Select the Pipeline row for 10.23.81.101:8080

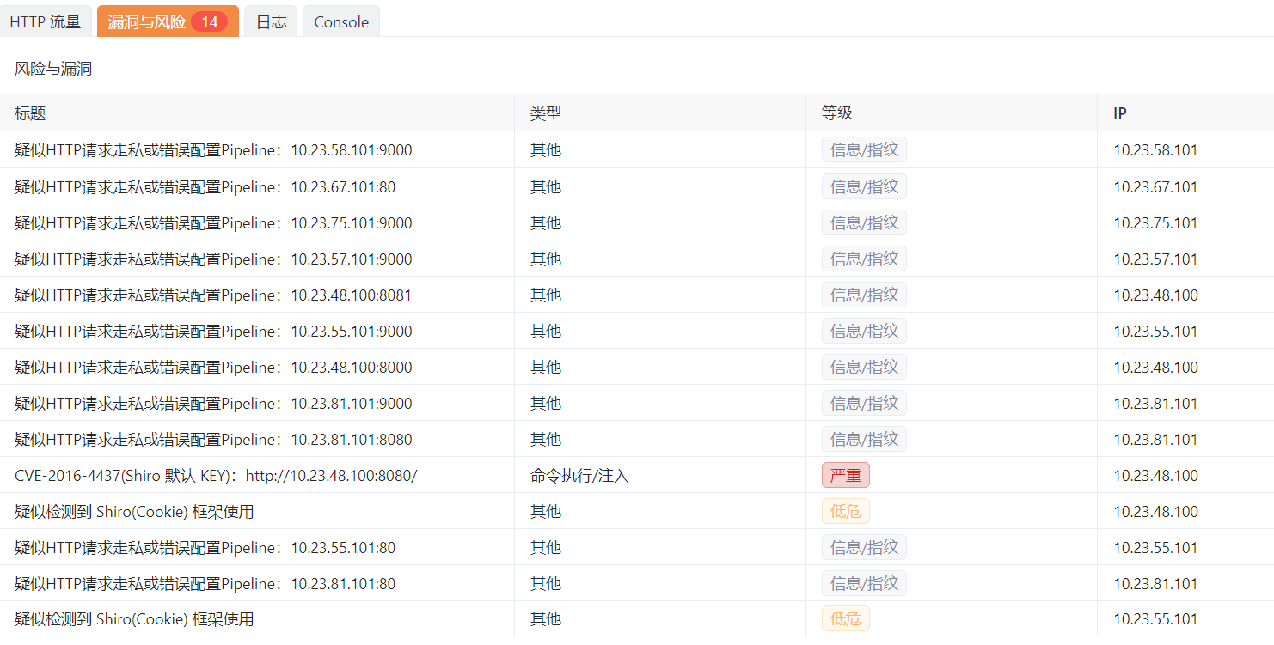coord(637,439)
